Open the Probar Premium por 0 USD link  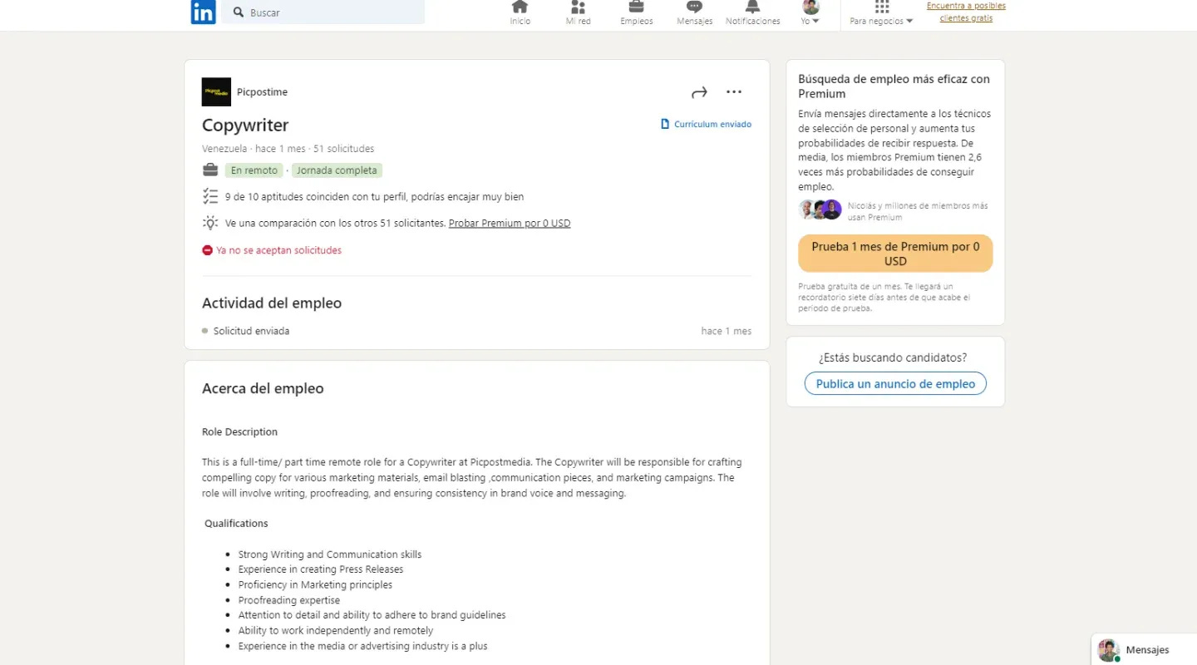click(x=509, y=223)
